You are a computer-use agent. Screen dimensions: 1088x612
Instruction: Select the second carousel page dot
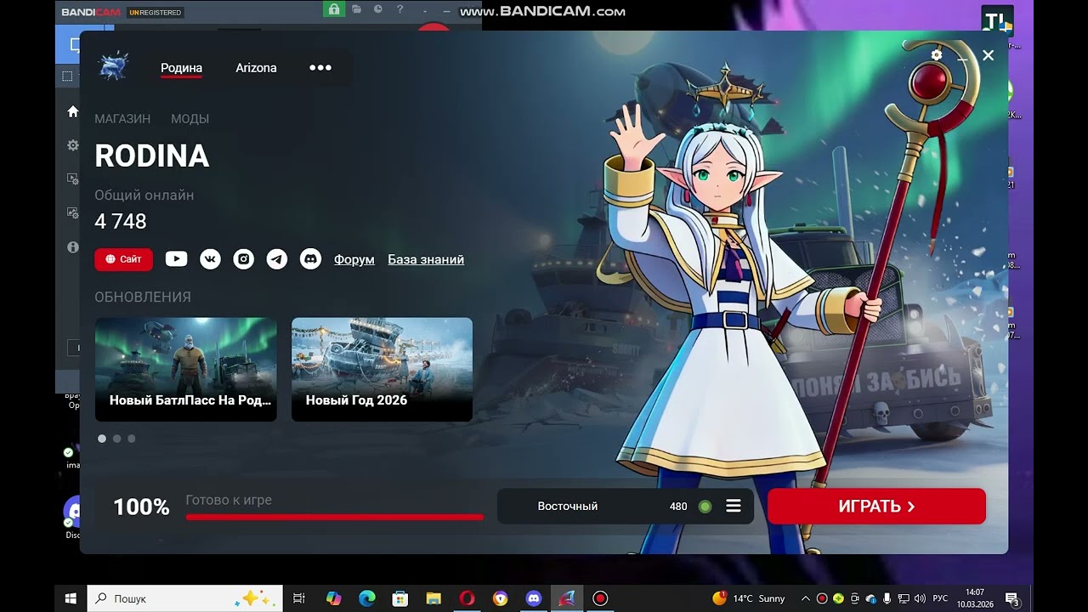tap(117, 439)
